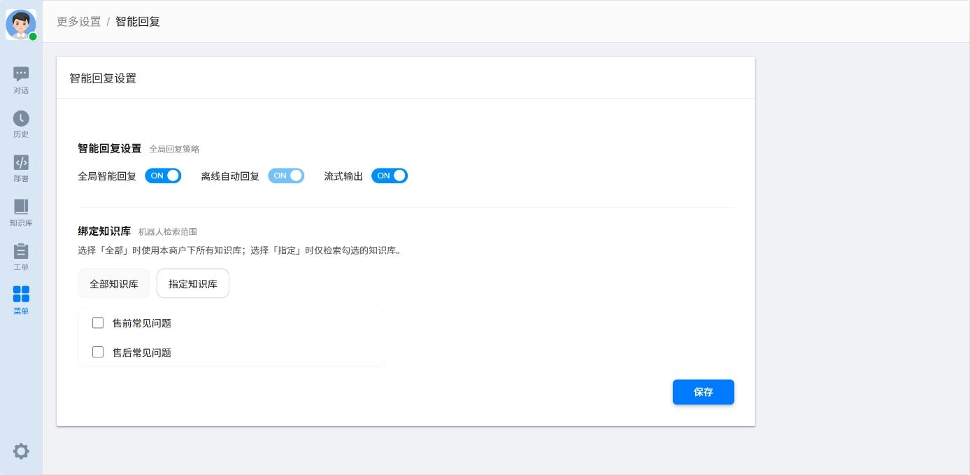Viewport: 970px width, 475px height.
Task: Select the 指定知识库 option
Action: (193, 284)
